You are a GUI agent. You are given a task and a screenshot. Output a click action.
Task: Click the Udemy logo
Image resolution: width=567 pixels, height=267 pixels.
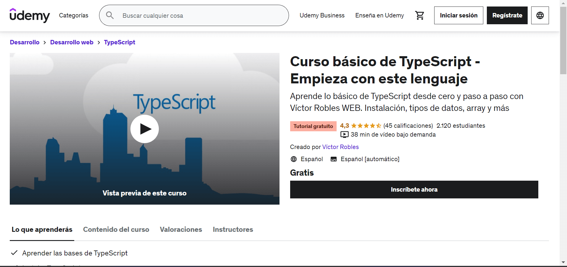click(x=30, y=15)
